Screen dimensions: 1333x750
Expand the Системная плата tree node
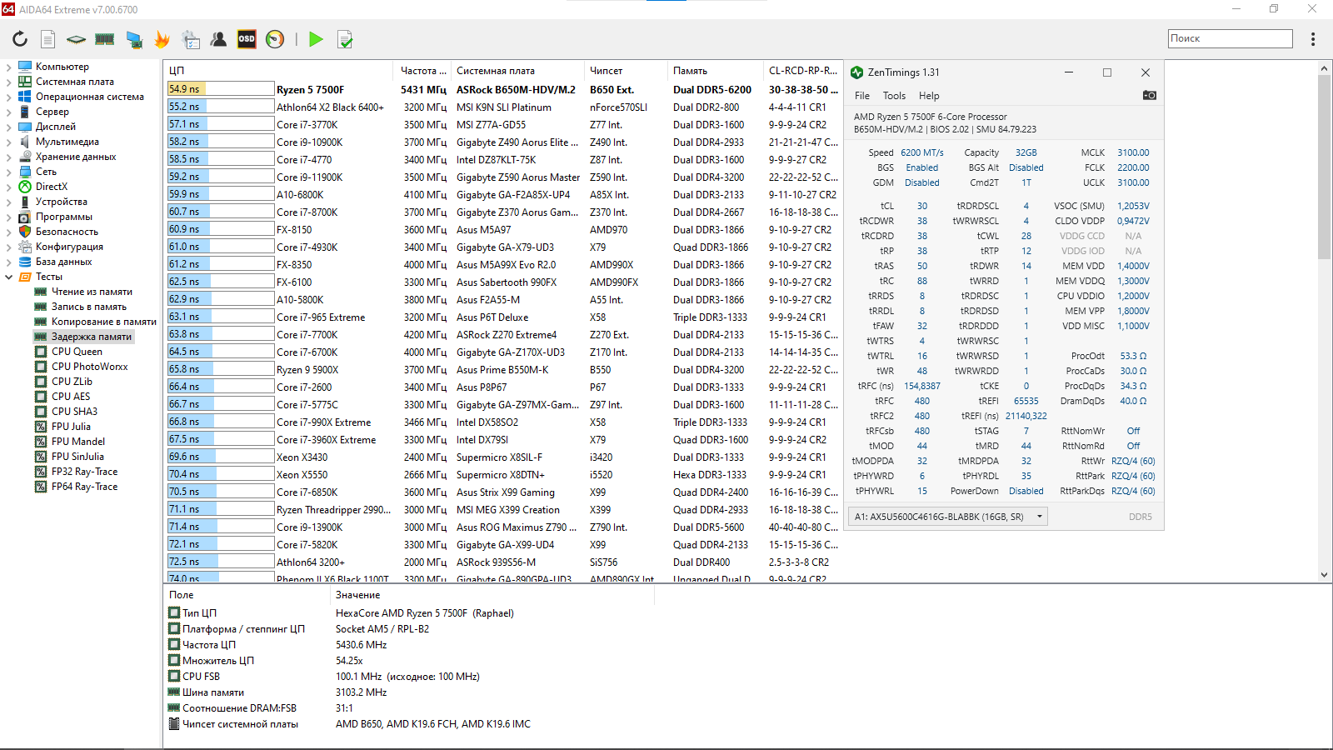click(8, 82)
